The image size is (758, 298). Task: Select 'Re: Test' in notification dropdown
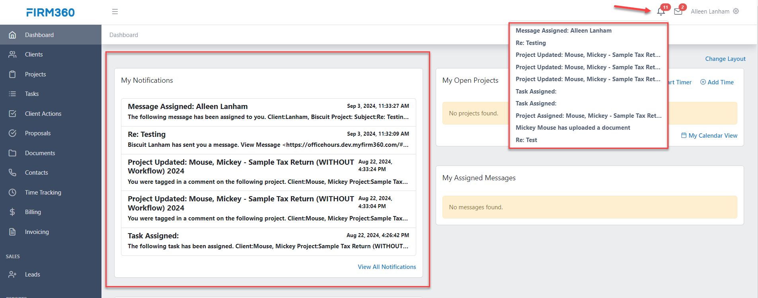tap(526, 140)
